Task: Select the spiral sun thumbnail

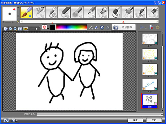Action: click(150, 69)
